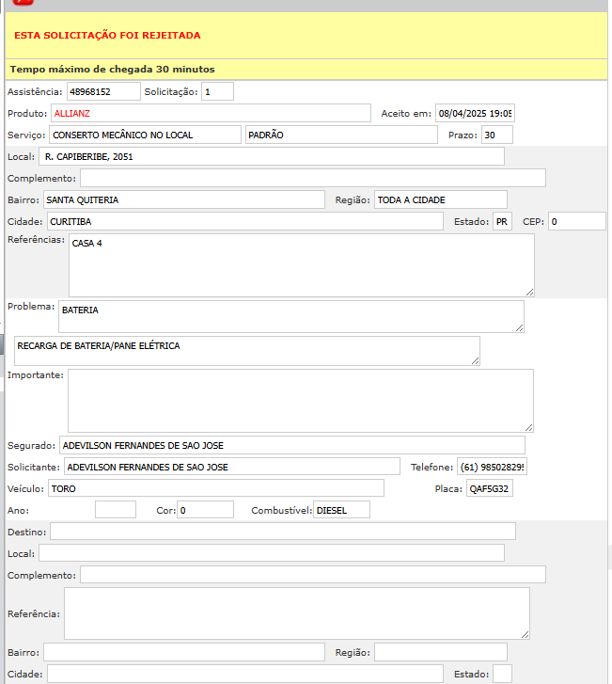612x684 pixels.
Task: Click the red icon at top-left corner
Action: tap(23, 3)
